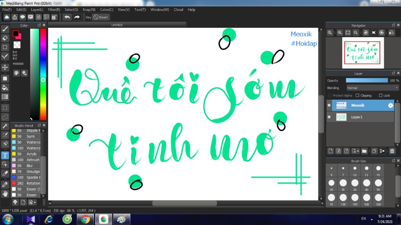Delete layer with the trash icon

click(392, 151)
